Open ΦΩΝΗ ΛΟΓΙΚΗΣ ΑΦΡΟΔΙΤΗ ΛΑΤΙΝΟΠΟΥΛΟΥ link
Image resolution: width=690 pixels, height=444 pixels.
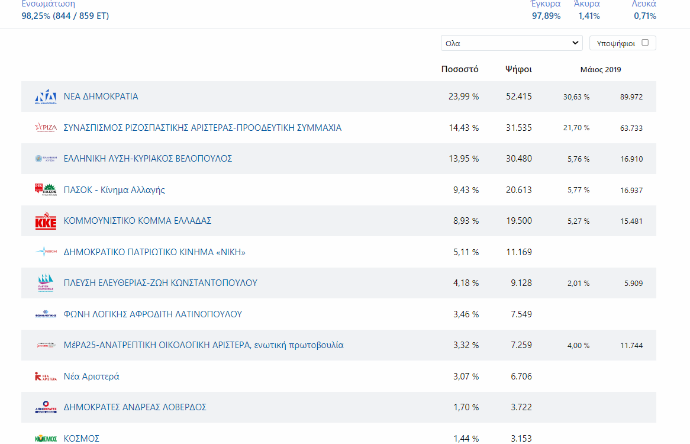153,314
